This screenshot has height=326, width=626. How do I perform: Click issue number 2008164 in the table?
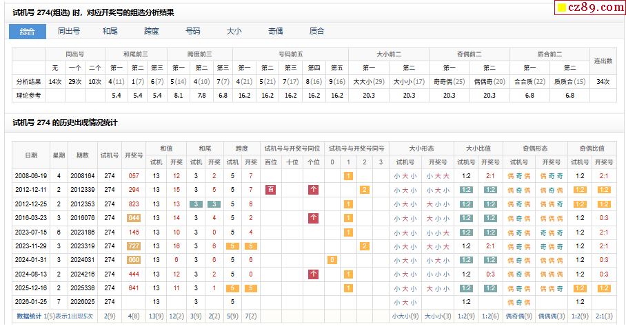click(83, 176)
